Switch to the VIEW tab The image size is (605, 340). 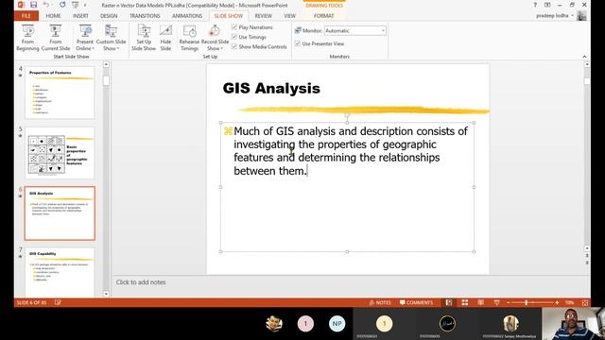pyautogui.click(x=289, y=16)
